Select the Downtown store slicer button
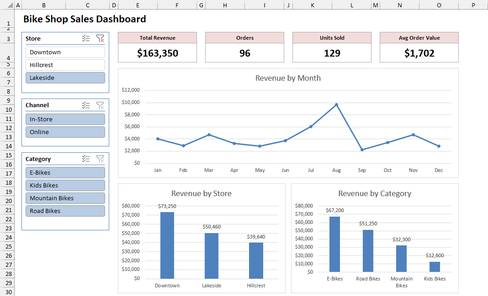 65,52
